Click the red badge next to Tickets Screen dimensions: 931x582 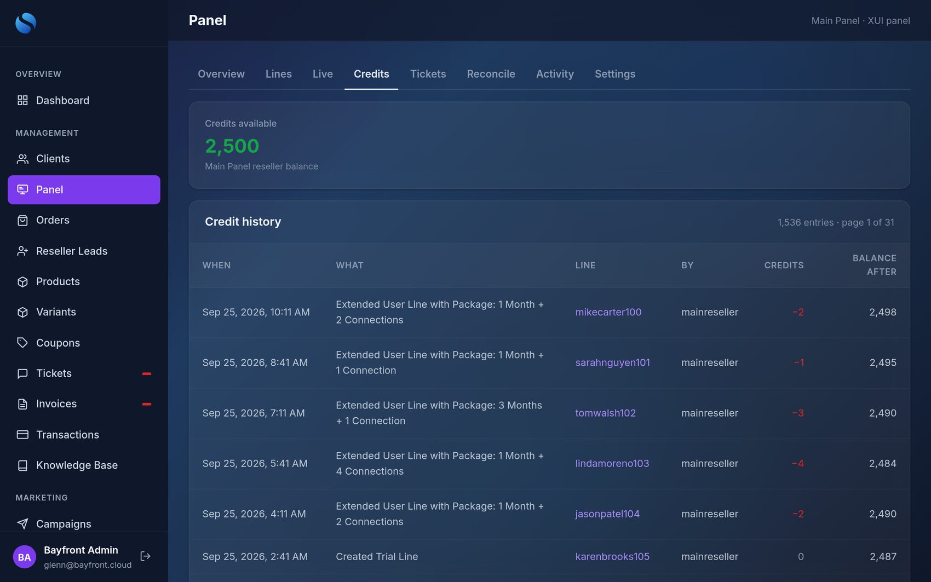147,373
